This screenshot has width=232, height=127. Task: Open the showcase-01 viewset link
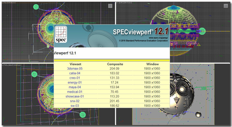click(x=75, y=97)
